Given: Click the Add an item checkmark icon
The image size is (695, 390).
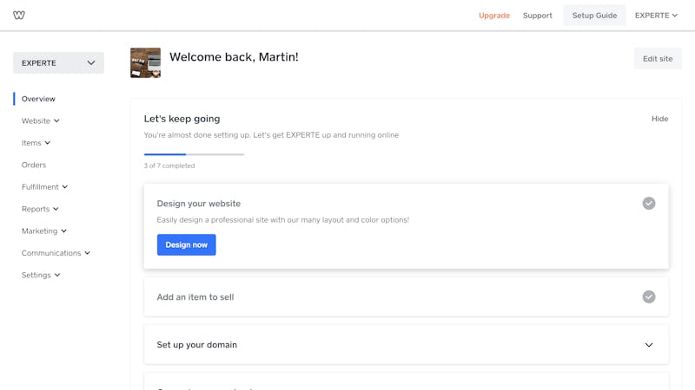Looking at the screenshot, I should (648, 296).
